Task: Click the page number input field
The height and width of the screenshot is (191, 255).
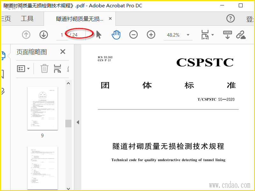Action: [62, 35]
